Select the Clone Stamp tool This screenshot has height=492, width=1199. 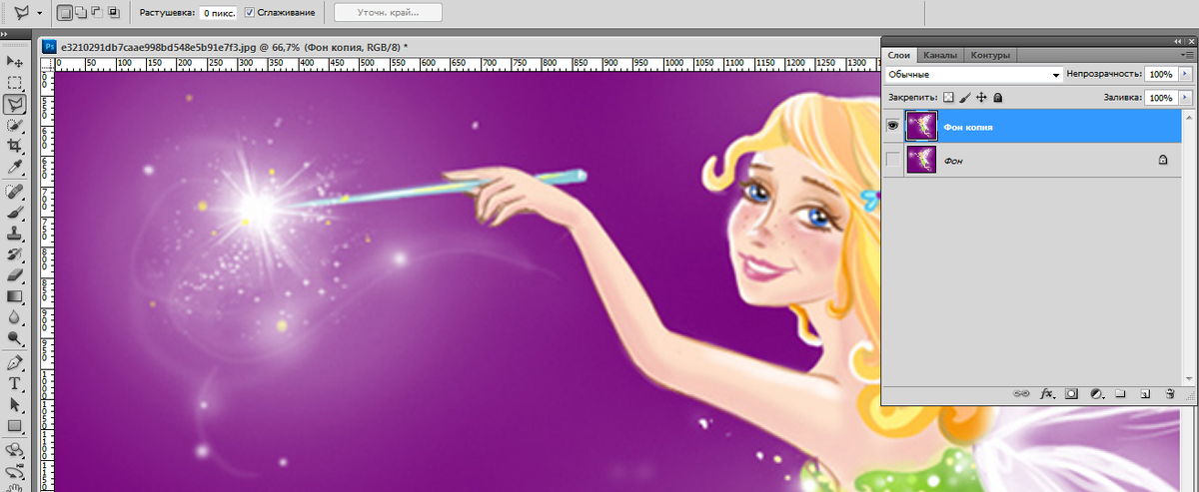point(14,233)
